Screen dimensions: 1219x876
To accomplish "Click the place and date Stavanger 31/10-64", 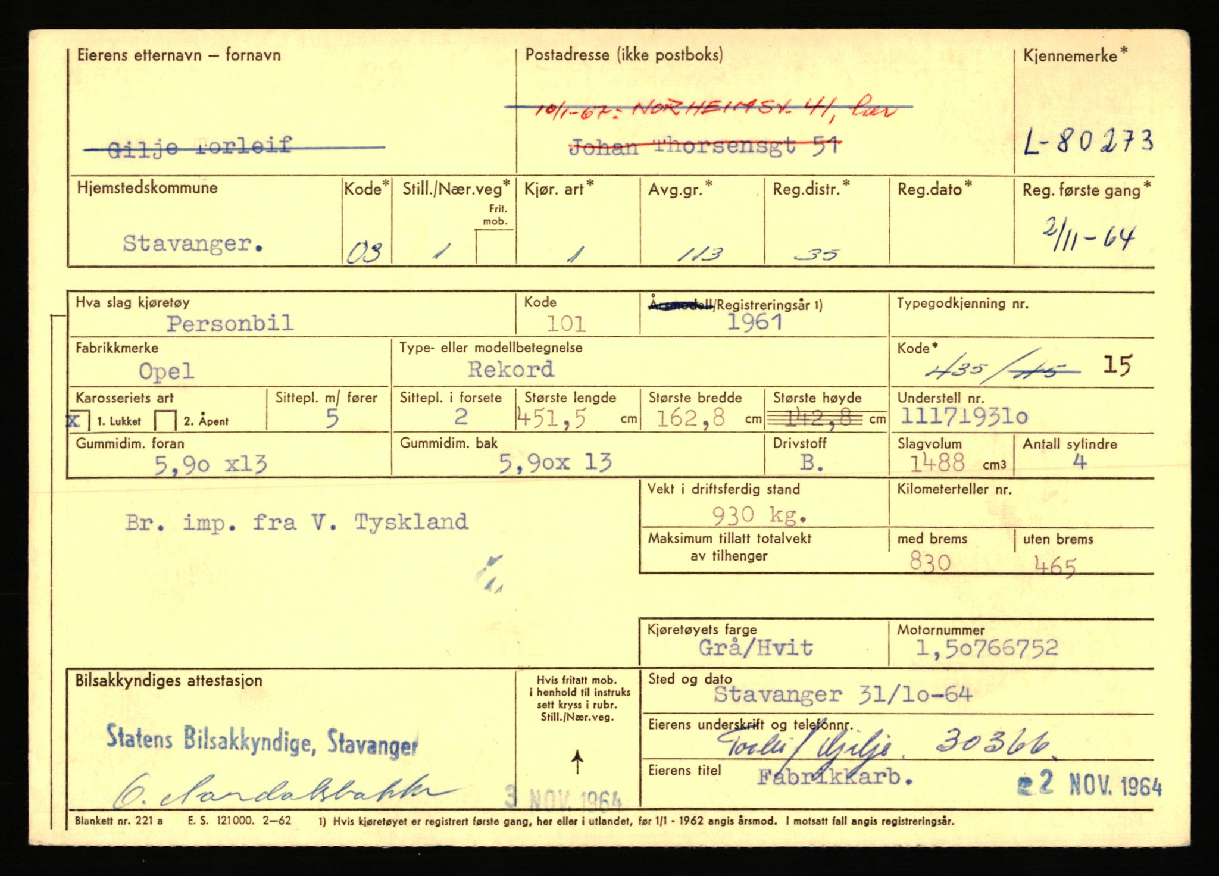I will point(843,694).
